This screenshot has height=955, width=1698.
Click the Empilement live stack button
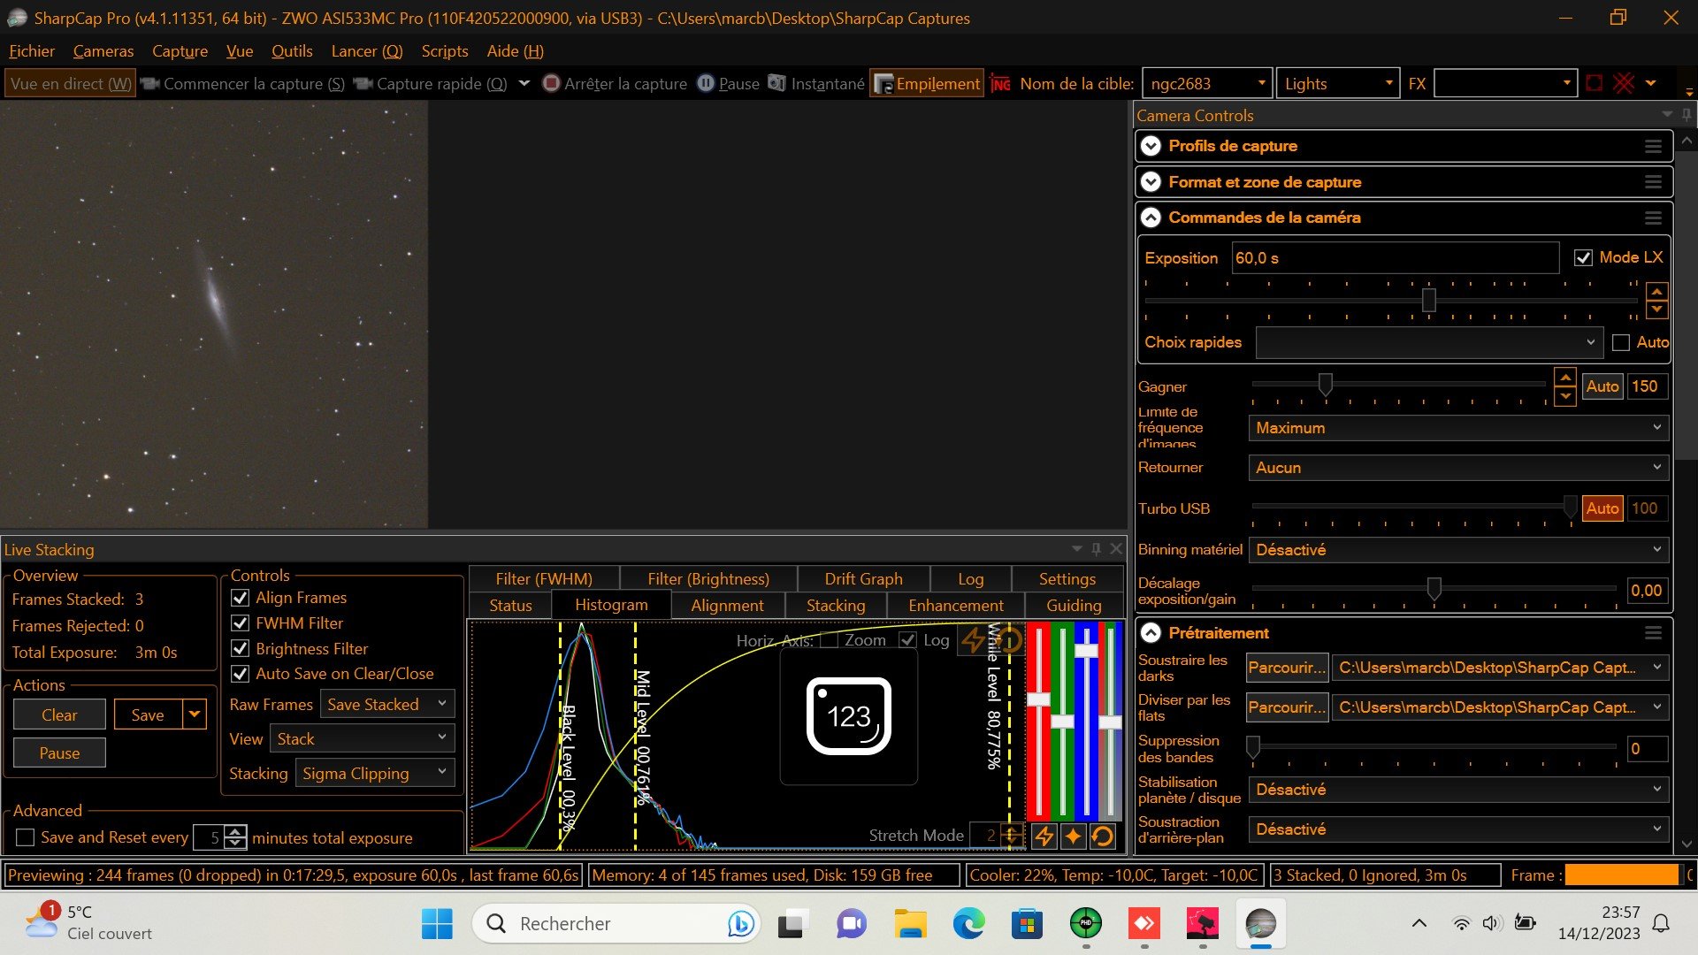pyautogui.click(x=927, y=83)
